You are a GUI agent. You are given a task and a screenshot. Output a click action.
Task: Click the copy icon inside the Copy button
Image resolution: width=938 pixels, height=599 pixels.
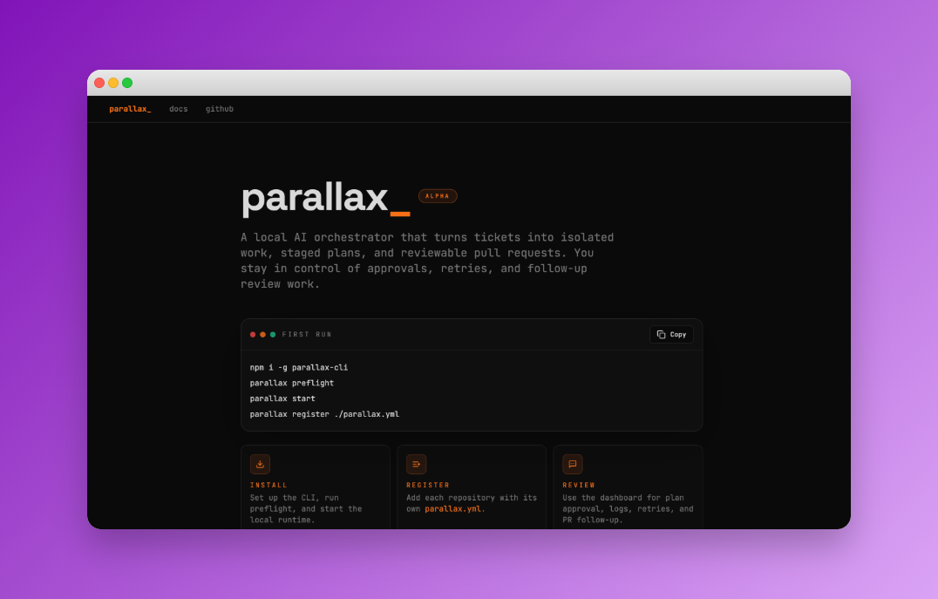tap(660, 334)
